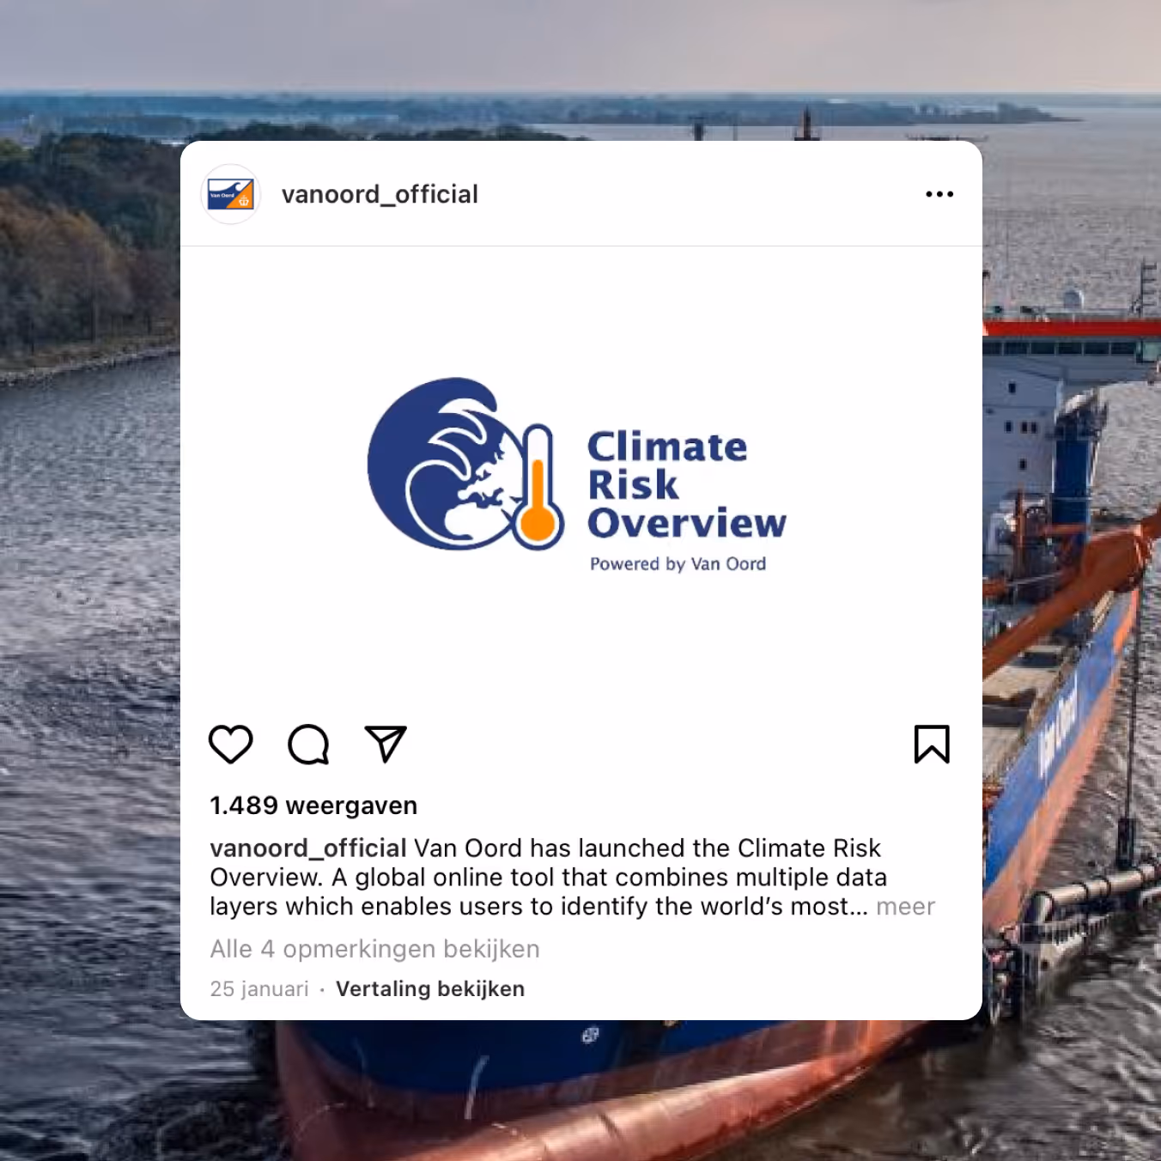This screenshot has width=1161, height=1161.
Task: Open the three-dot more options menu
Action: [939, 194]
